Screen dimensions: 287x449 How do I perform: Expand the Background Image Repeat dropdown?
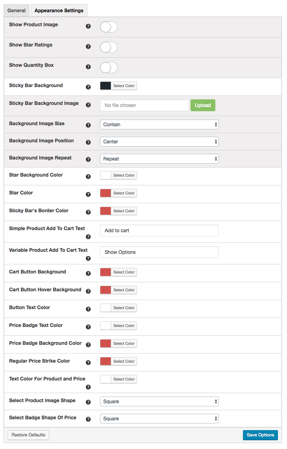click(x=159, y=159)
